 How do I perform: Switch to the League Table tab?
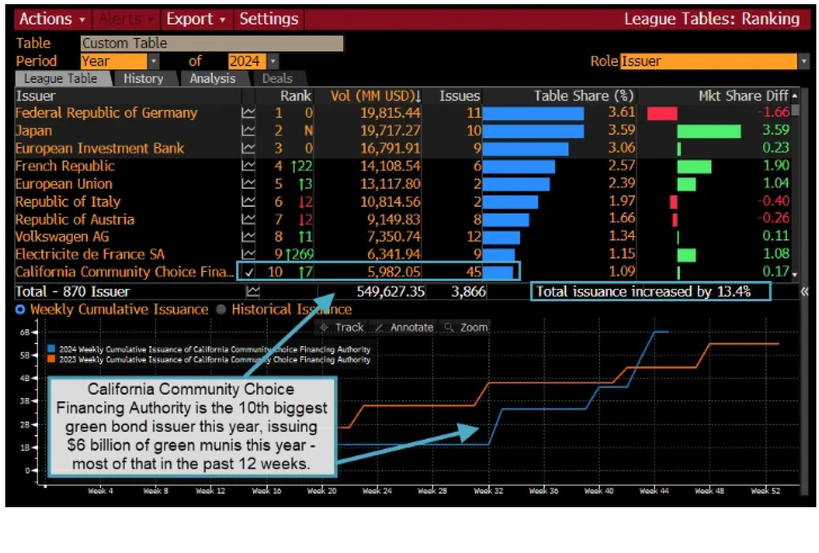click(x=61, y=79)
